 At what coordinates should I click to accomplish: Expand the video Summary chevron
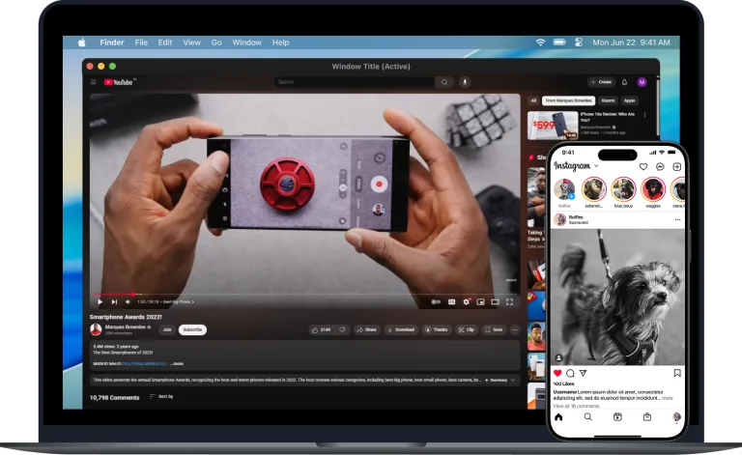(x=513, y=381)
